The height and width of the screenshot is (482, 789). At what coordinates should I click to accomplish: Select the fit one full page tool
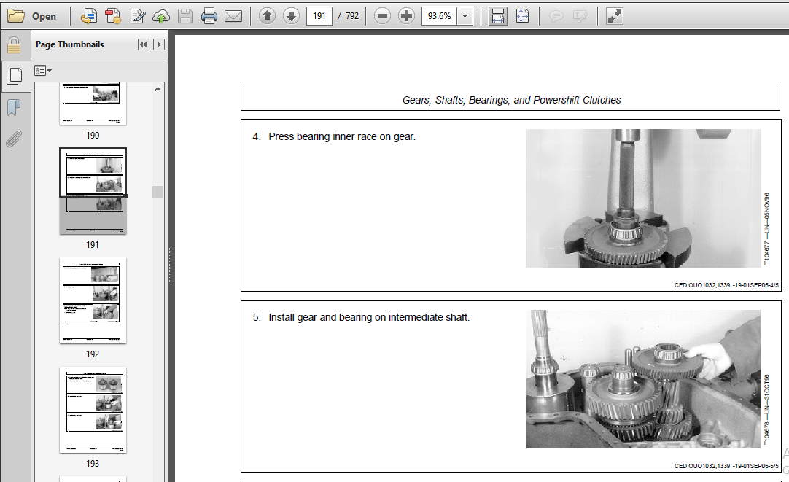point(522,16)
